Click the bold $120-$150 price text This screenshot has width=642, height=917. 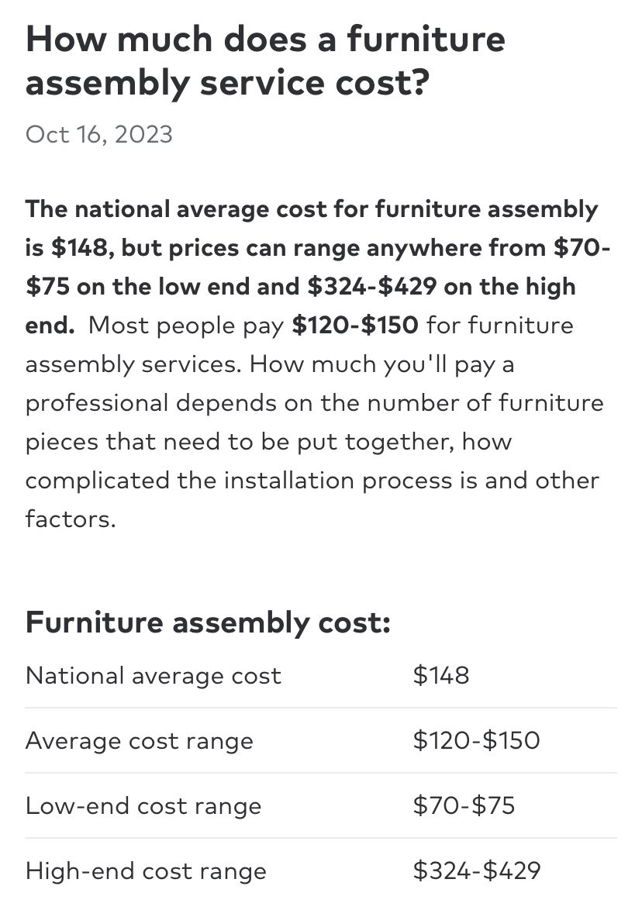coord(355,325)
